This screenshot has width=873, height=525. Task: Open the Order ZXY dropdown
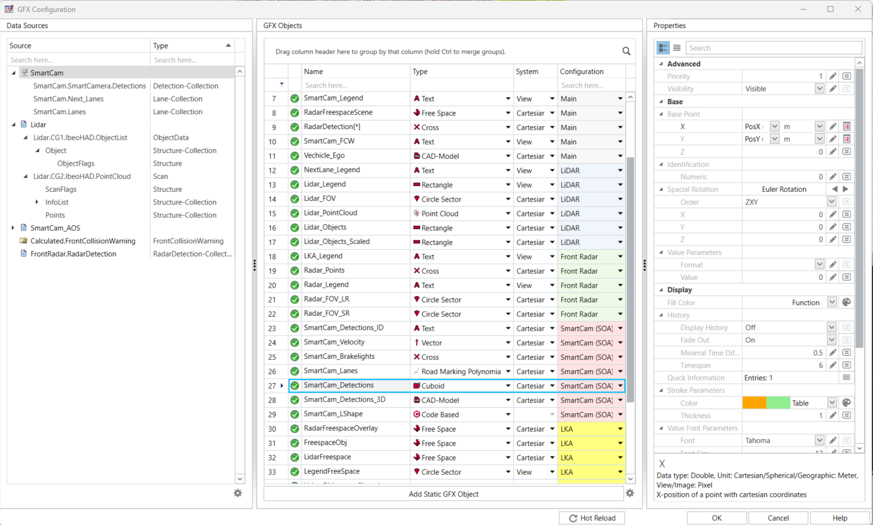point(832,202)
